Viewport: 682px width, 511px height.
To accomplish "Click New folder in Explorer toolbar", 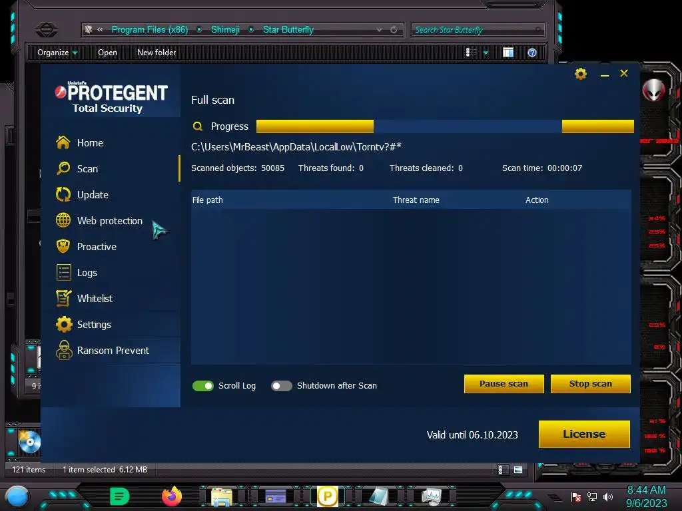I will [x=157, y=53].
